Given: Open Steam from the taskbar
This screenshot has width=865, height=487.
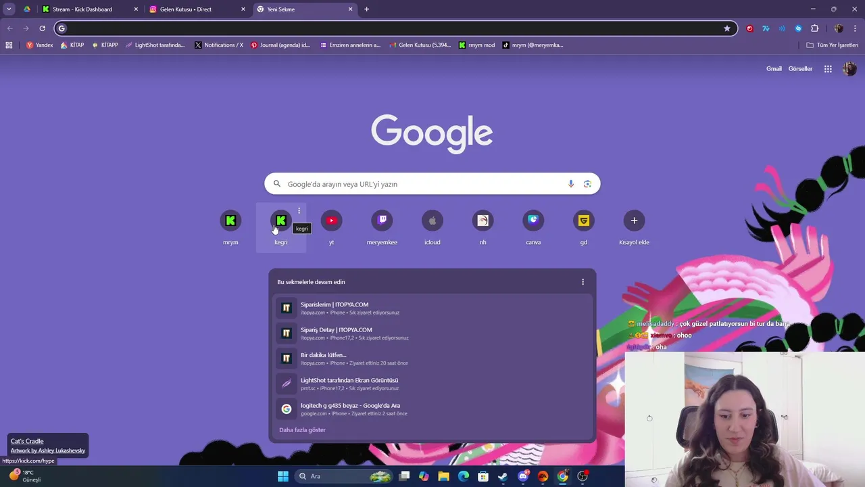Looking at the screenshot, I should click(503, 476).
